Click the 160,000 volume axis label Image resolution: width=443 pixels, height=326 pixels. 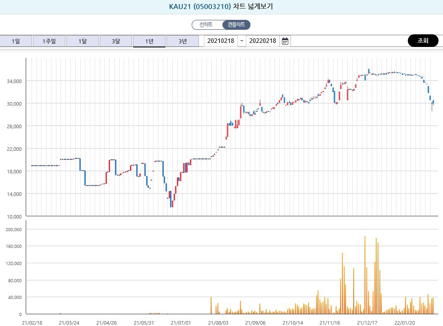point(14,246)
